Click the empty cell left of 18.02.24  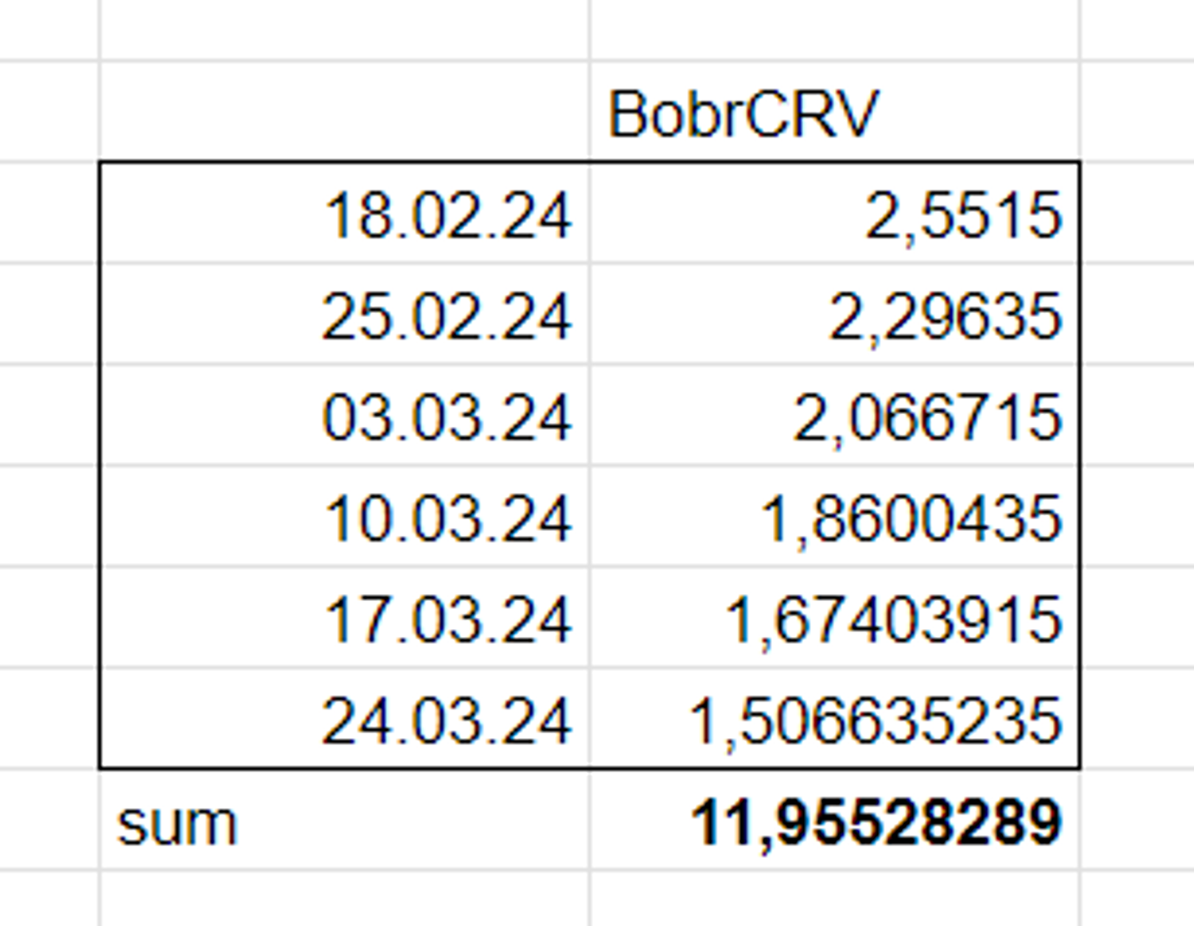(x=48, y=213)
